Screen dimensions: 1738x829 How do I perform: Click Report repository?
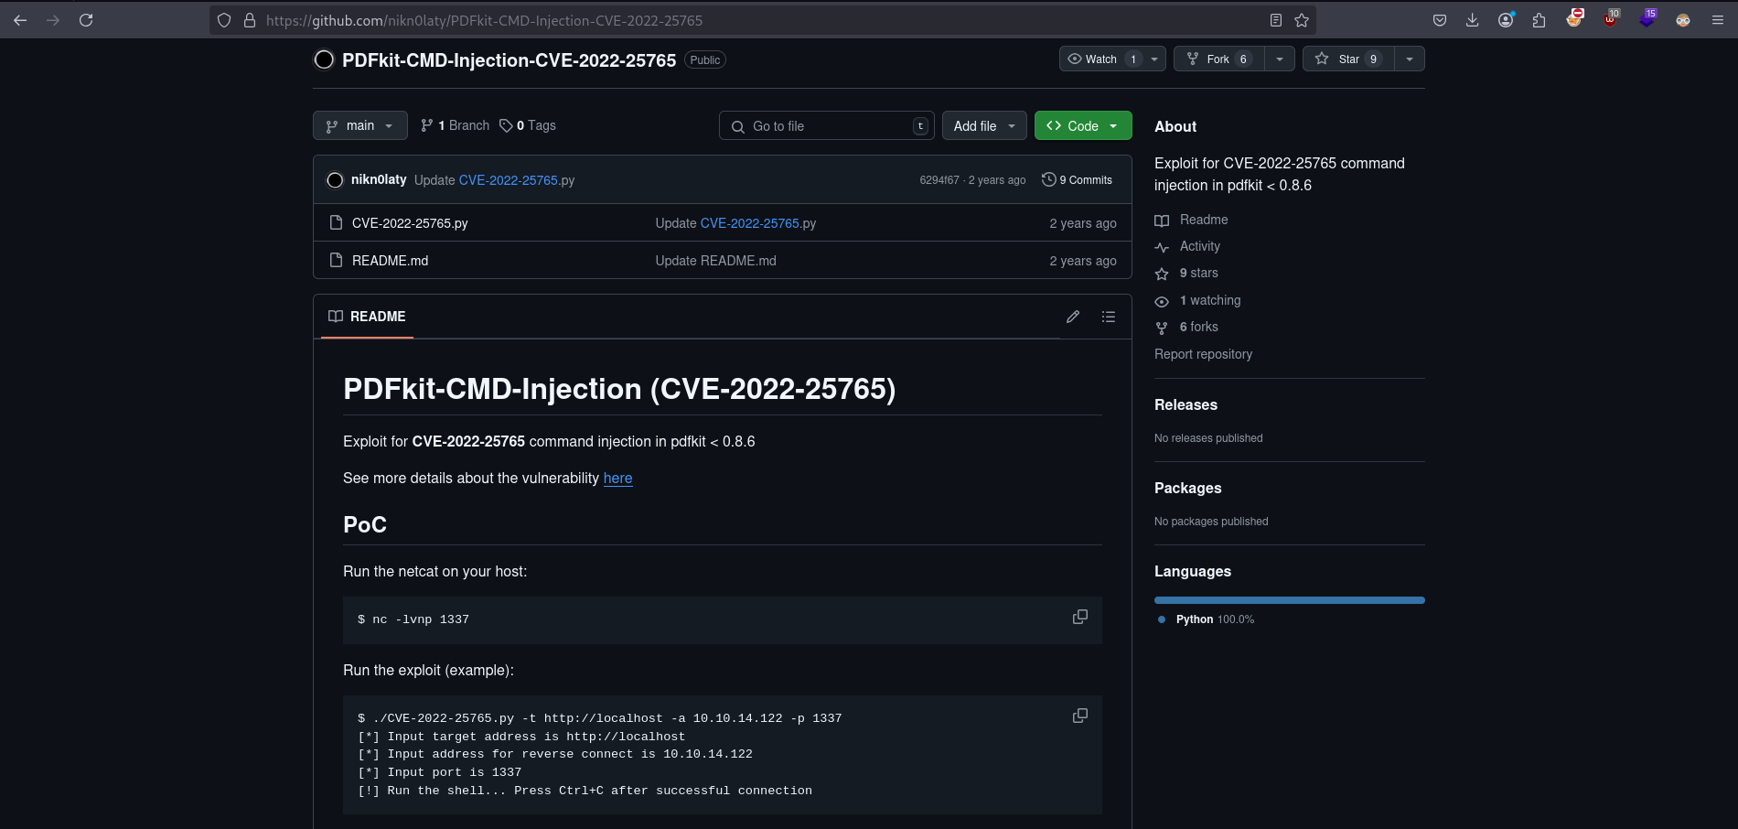[x=1203, y=354]
